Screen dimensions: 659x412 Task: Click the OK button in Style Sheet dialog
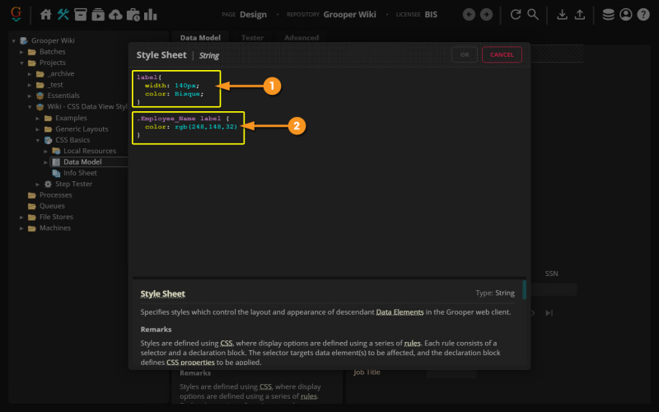465,54
